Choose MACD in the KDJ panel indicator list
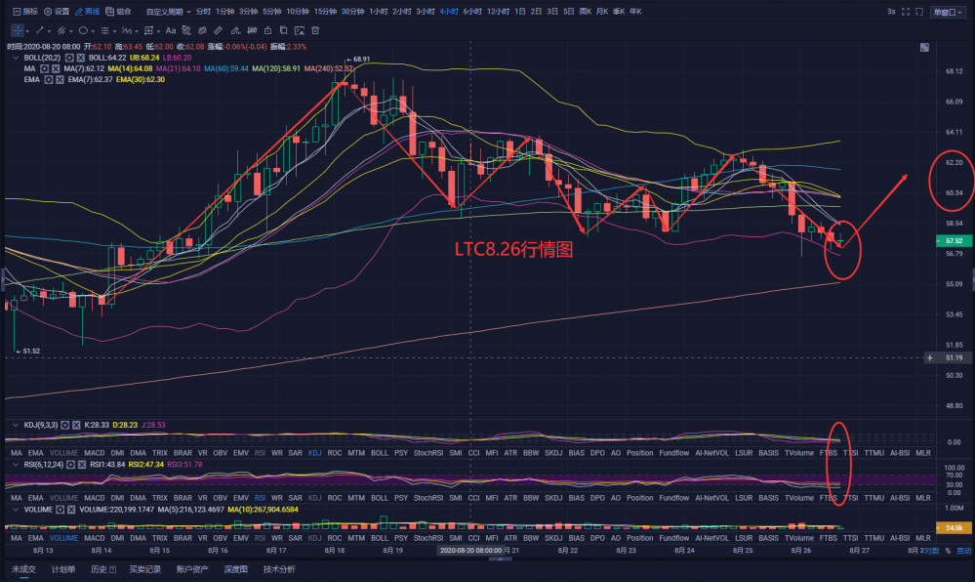 [x=95, y=453]
